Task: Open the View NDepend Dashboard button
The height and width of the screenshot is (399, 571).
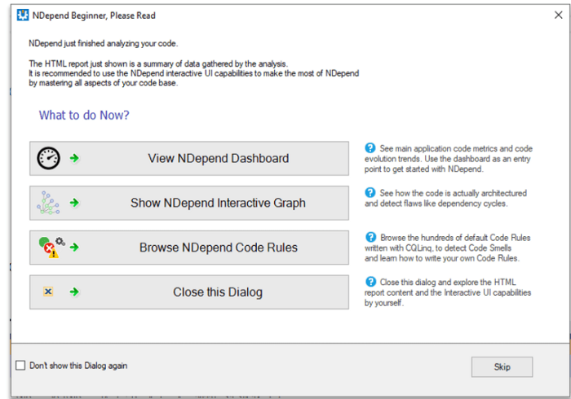Action: [x=218, y=159]
